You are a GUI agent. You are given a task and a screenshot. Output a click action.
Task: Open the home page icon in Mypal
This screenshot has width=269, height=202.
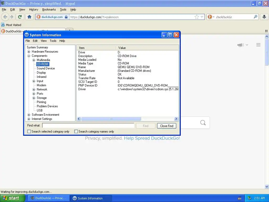(29, 17)
